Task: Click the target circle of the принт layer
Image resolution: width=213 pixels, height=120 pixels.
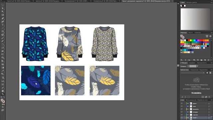Action: click(209, 104)
